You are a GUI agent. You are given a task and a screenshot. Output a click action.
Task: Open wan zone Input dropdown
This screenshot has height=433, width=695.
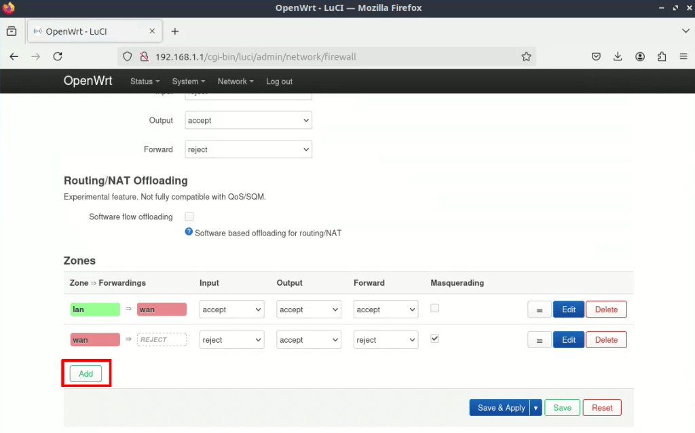tap(232, 339)
